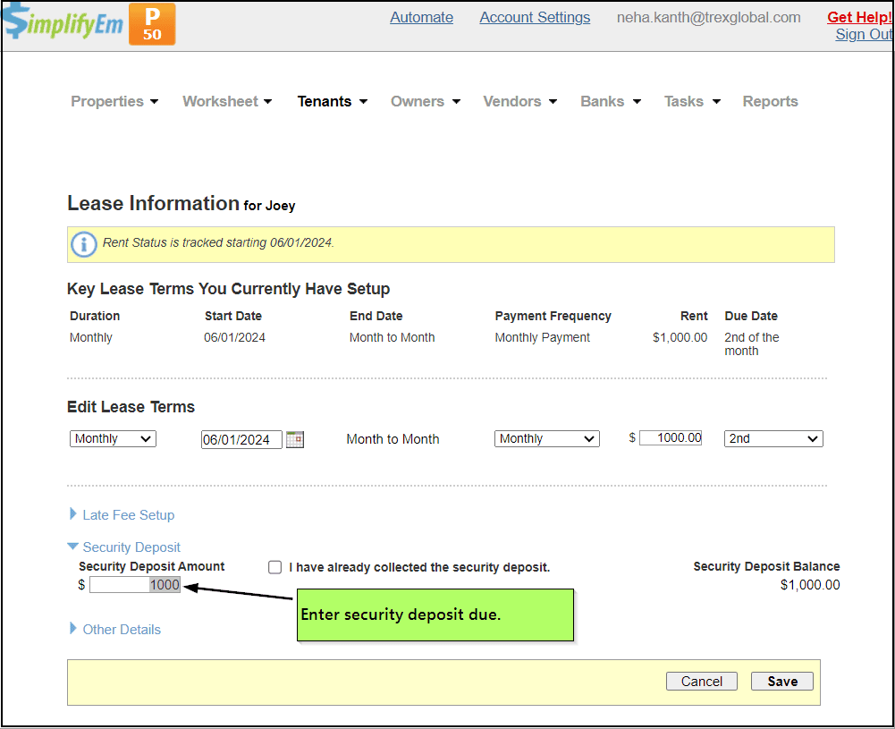Collapse the Security Deposit section

tap(131, 547)
